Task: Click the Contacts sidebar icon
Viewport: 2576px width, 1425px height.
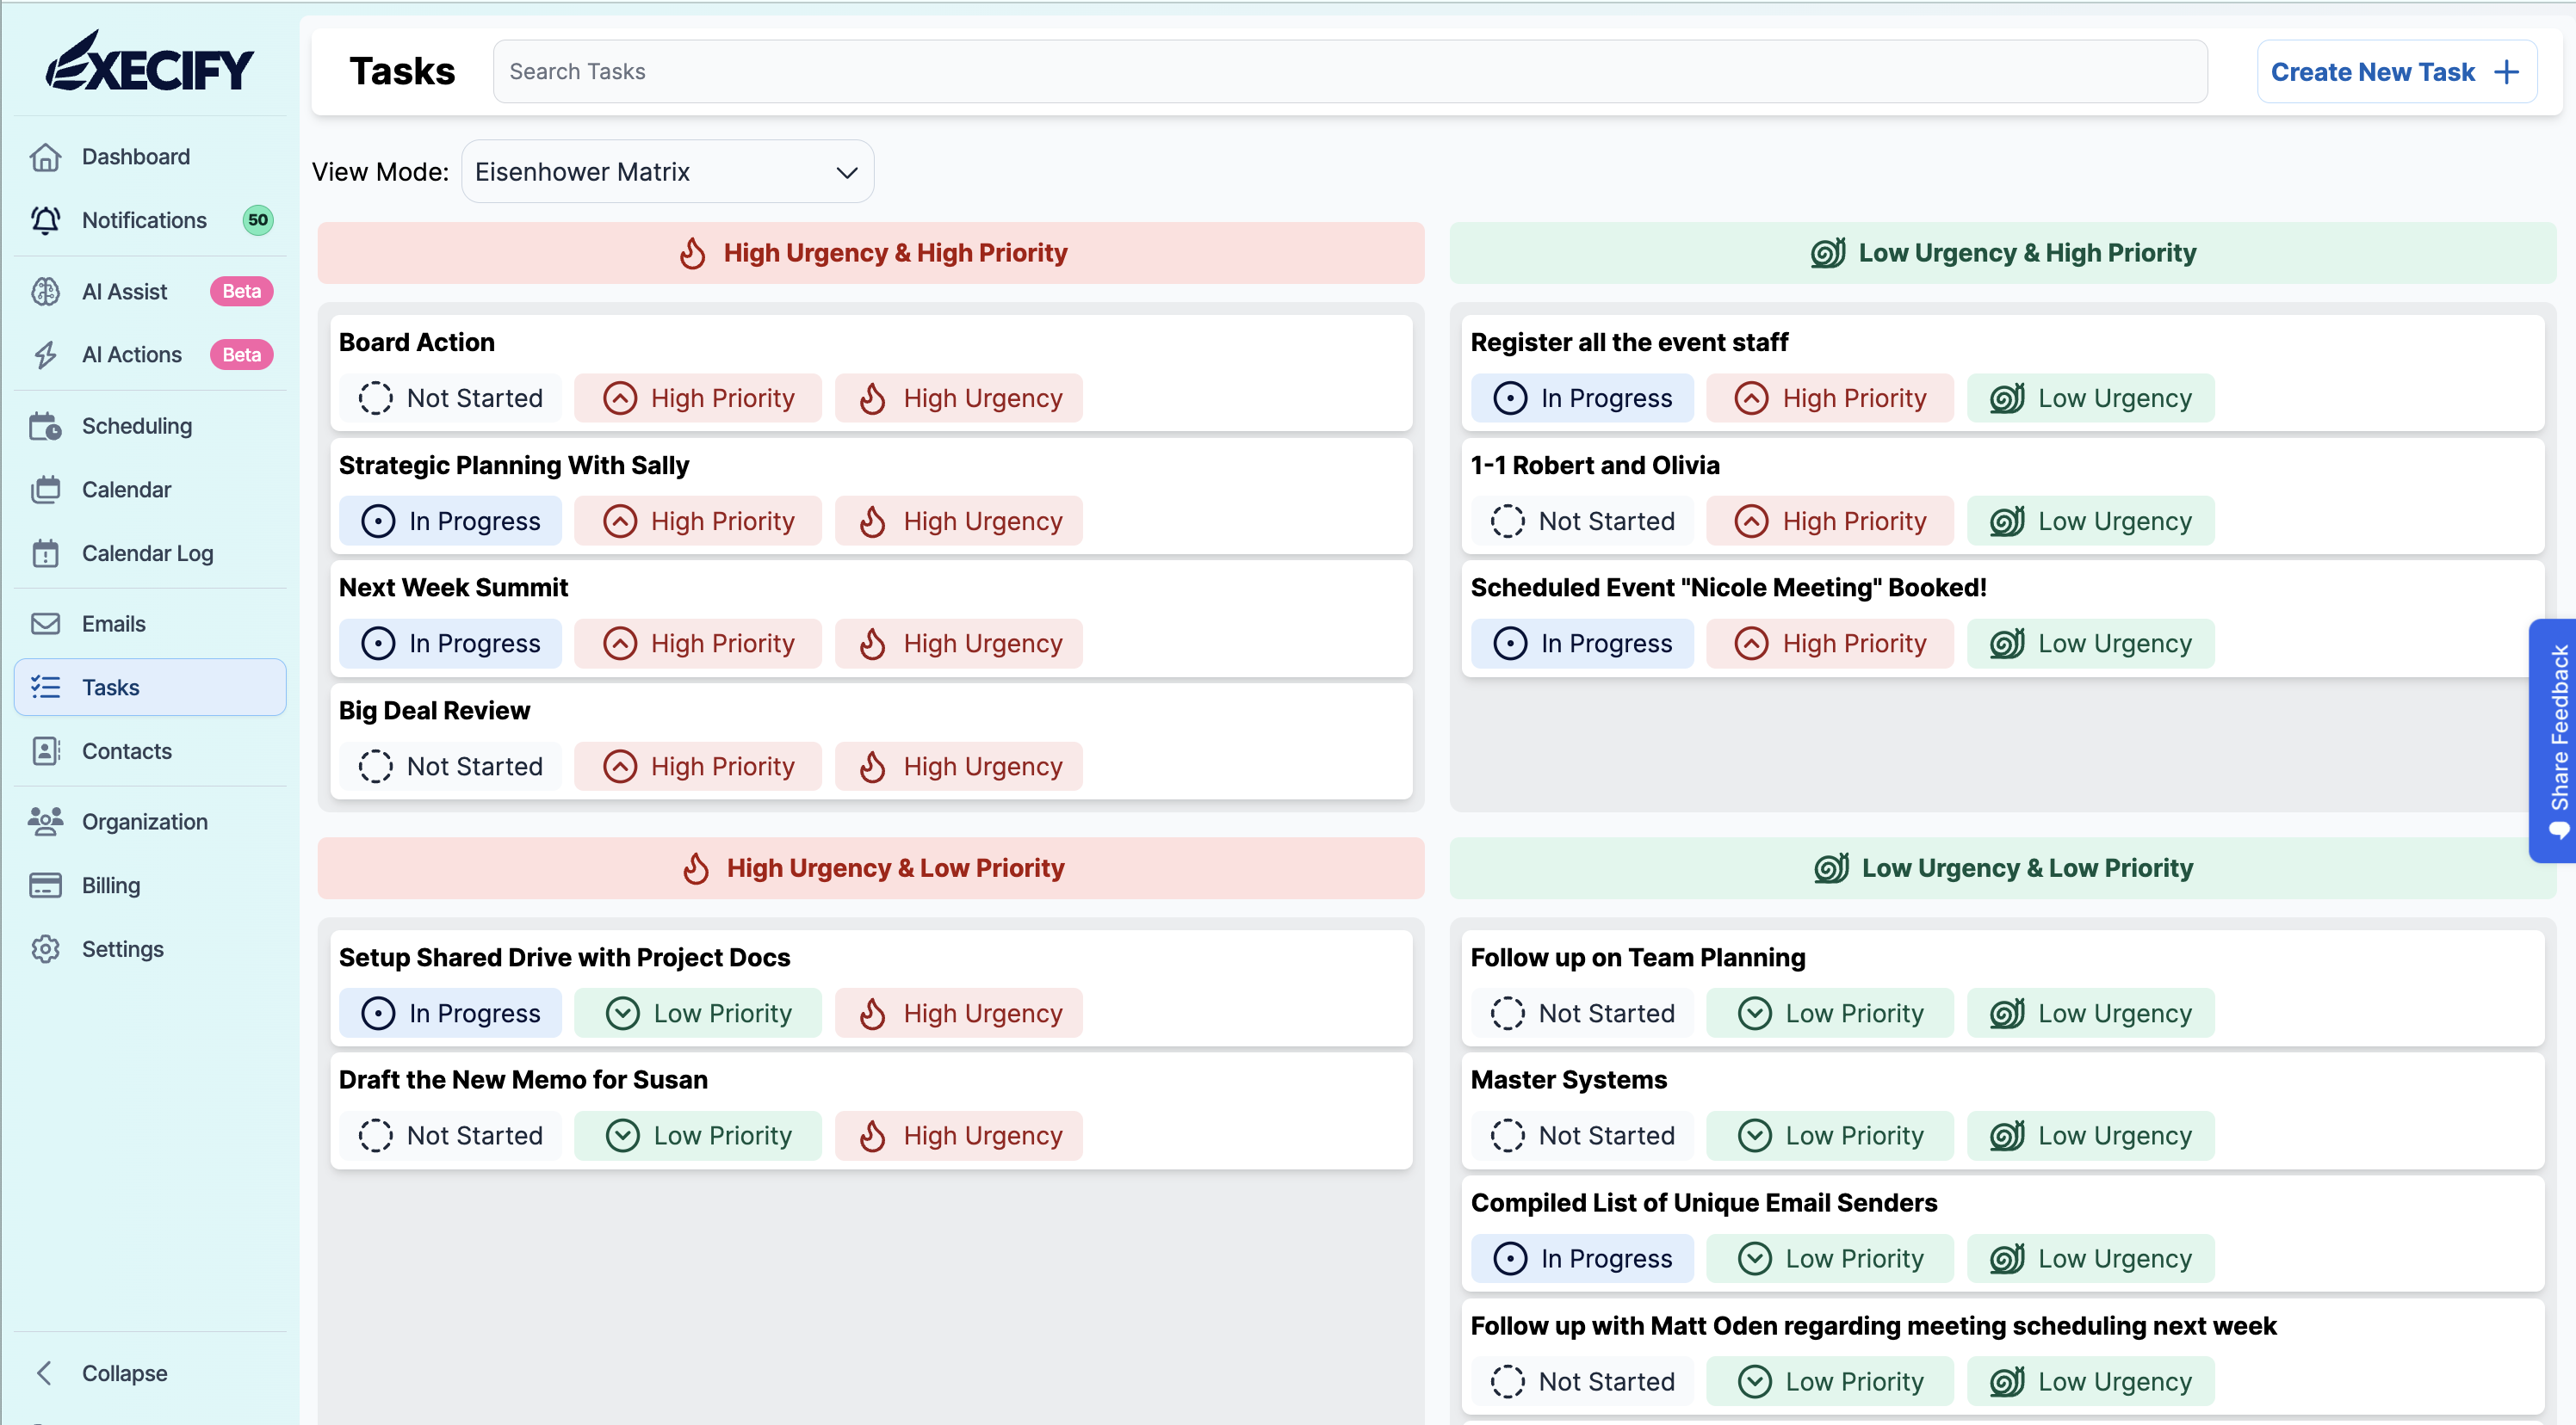Action: 47,750
